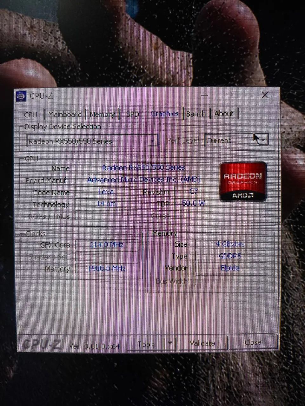305x406 pixels.
Task: Minimize the CPU-Z window
Action: (205, 95)
